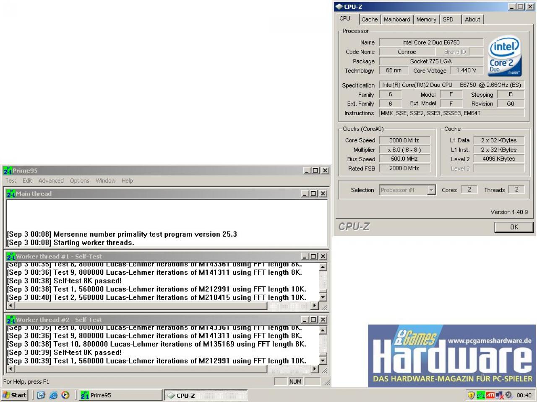The width and height of the screenshot is (537, 402).
Task: Click the Show Desktop quick launch icon
Action: click(x=41, y=395)
